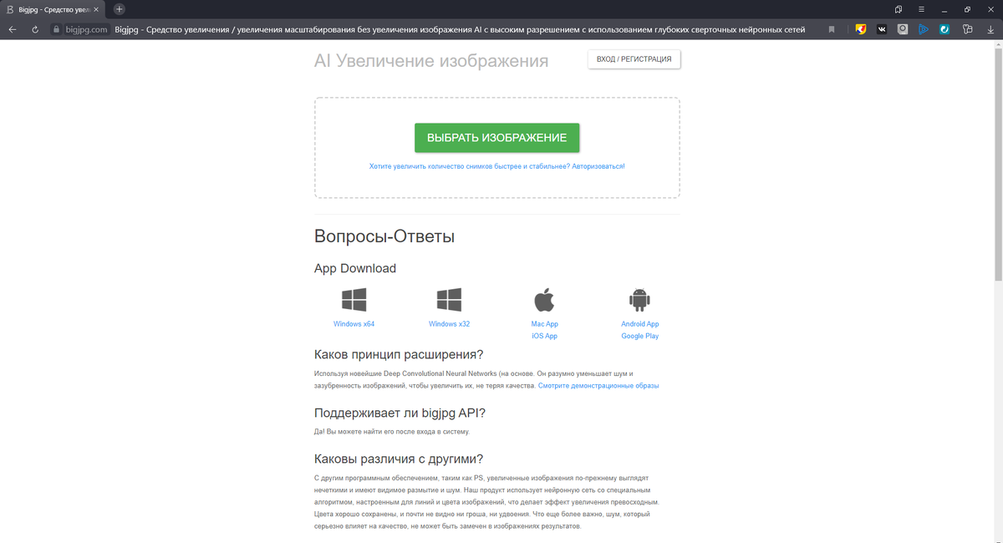Click ВХОД / РЕГИСТРАЦИЯ button
This screenshot has height=543, width=1003.
coord(634,59)
